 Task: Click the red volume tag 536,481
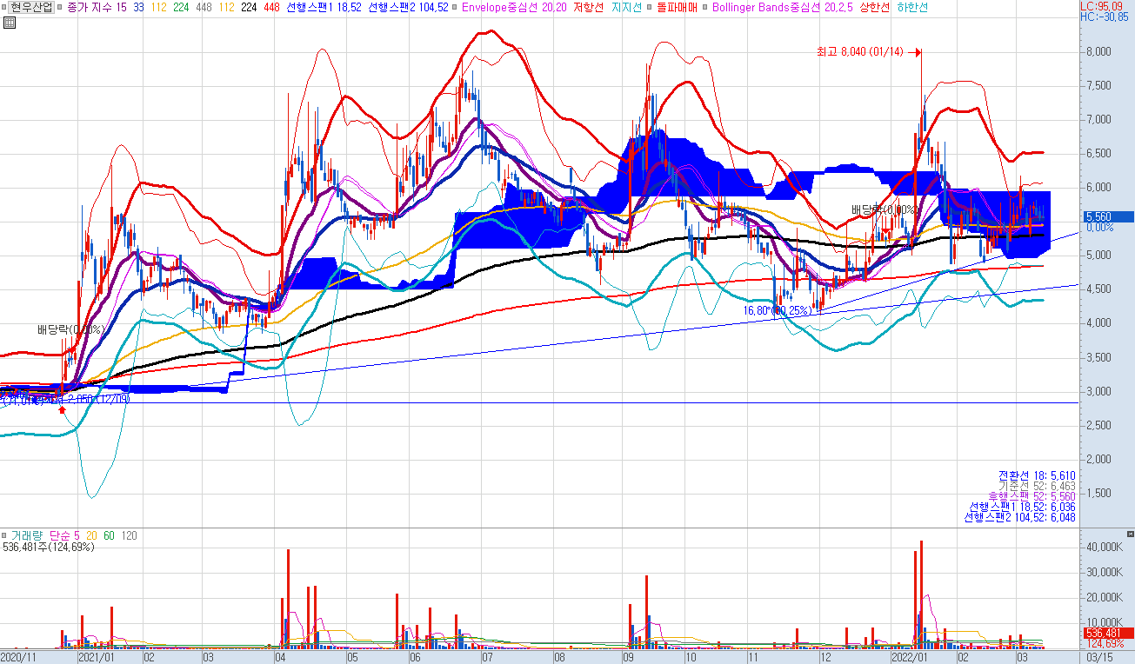click(1107, 633)
